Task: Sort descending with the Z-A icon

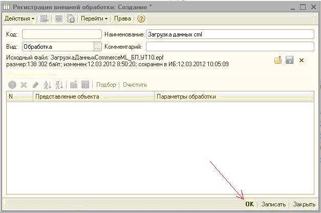Action: (59, 85)
